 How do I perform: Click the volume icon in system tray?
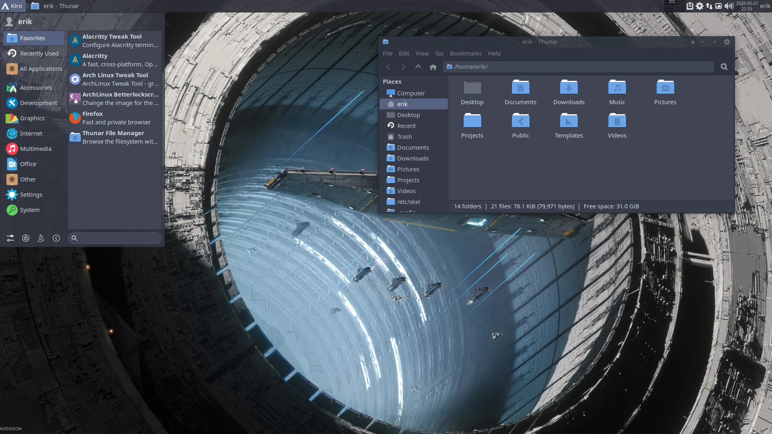[x=729, y=6]
